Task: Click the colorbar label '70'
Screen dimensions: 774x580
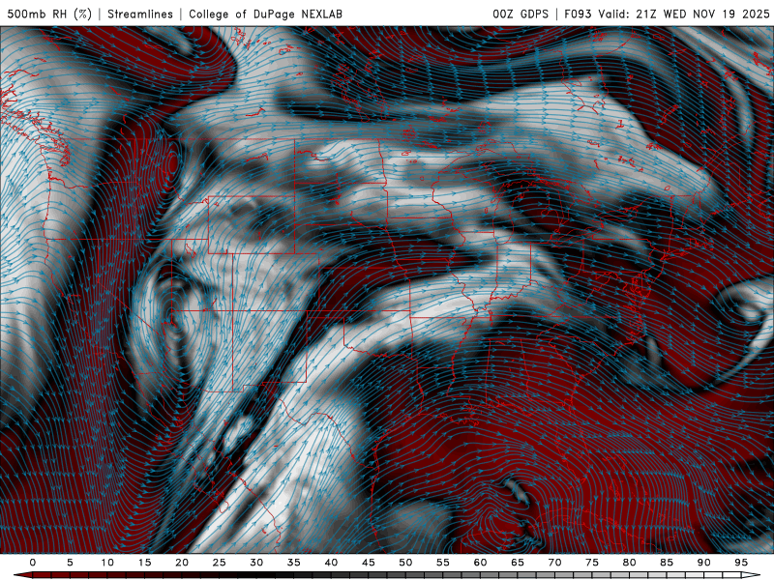Action: (x=554, y=563)
